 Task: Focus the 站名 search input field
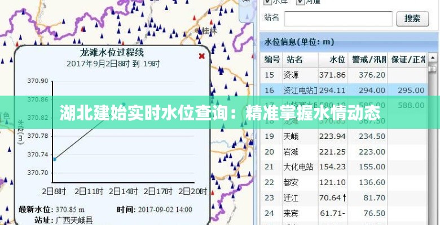click(x=338, y=19)
